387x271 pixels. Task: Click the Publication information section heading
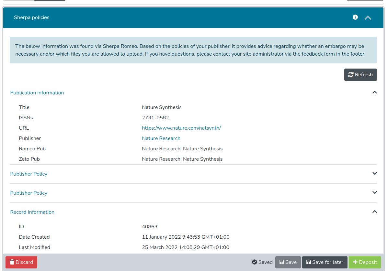point(37,93)
